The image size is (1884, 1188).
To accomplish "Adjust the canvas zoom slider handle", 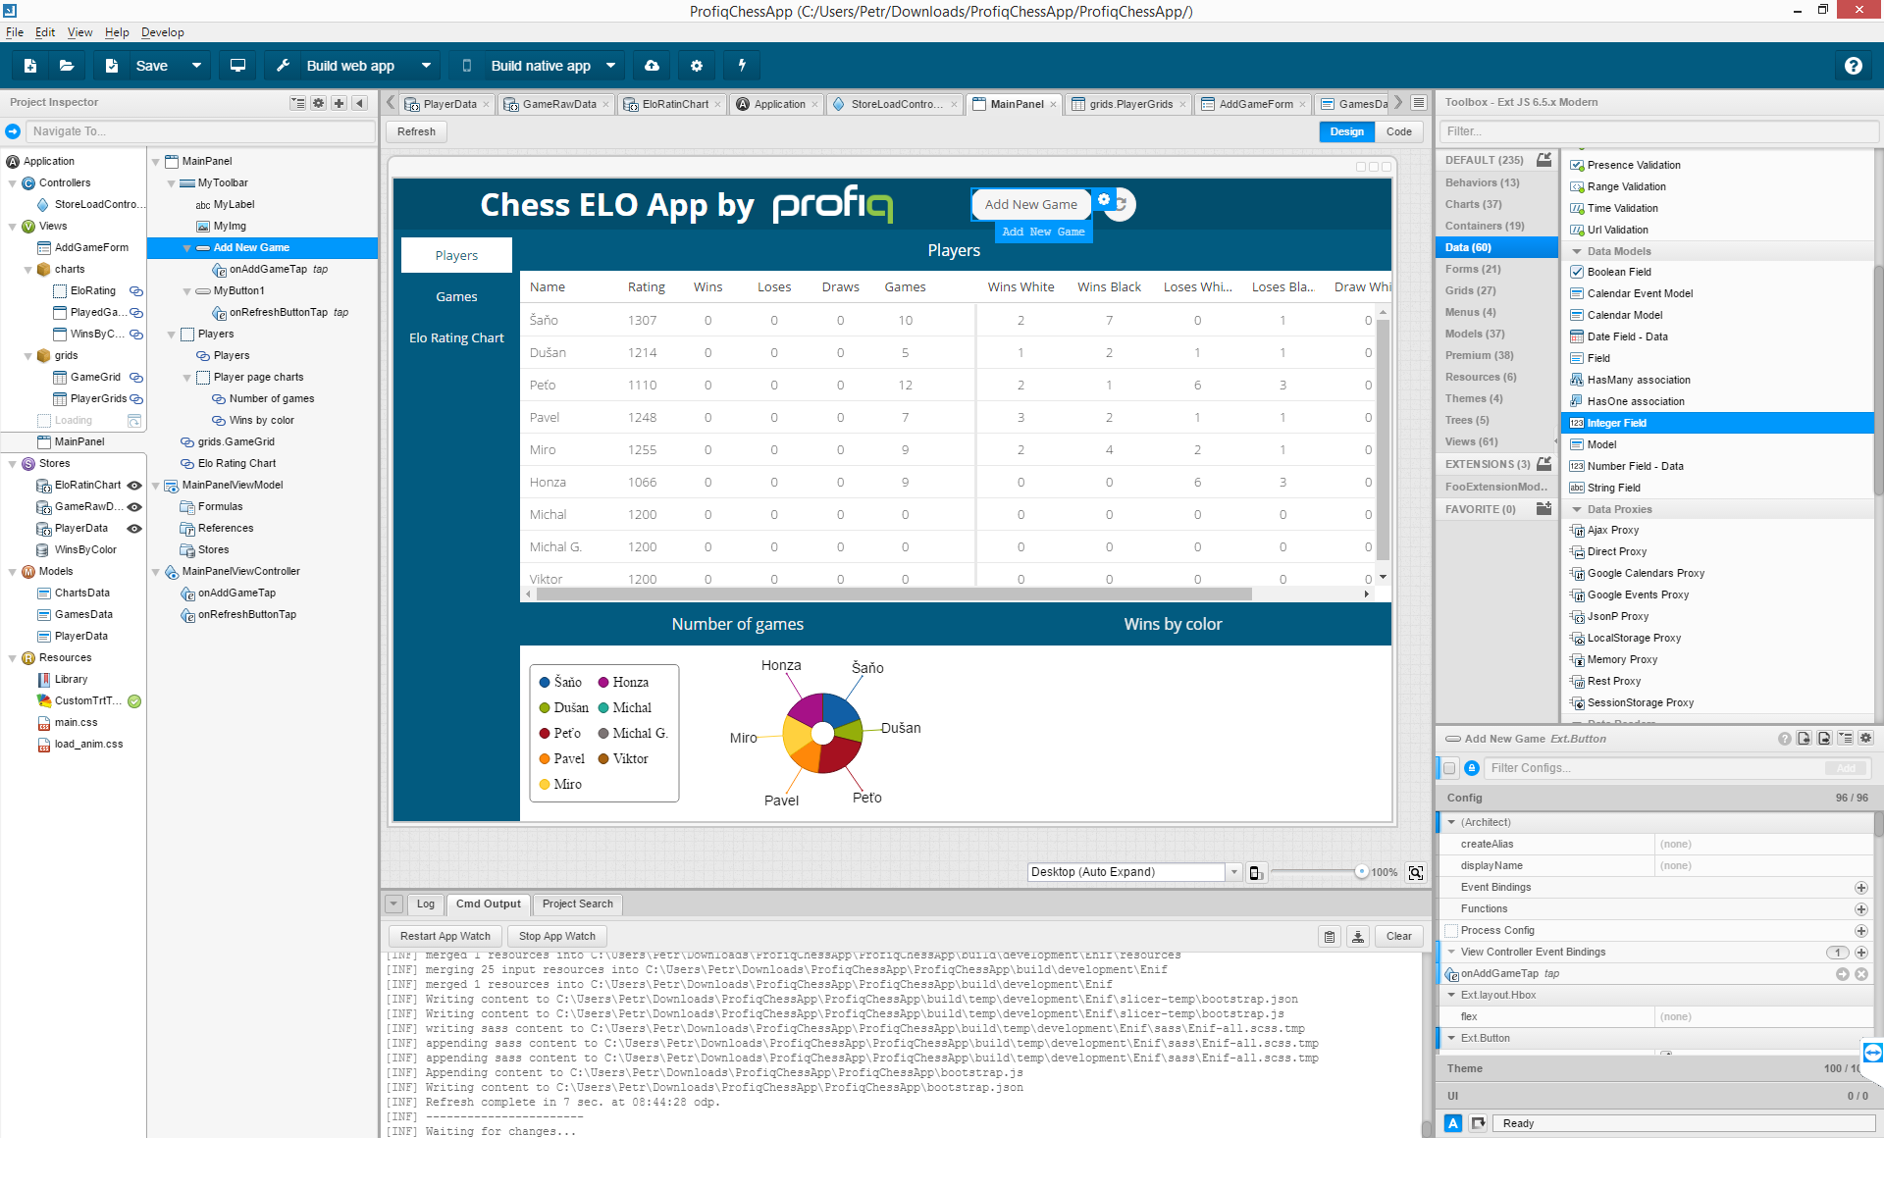I will coord(1361,871).
